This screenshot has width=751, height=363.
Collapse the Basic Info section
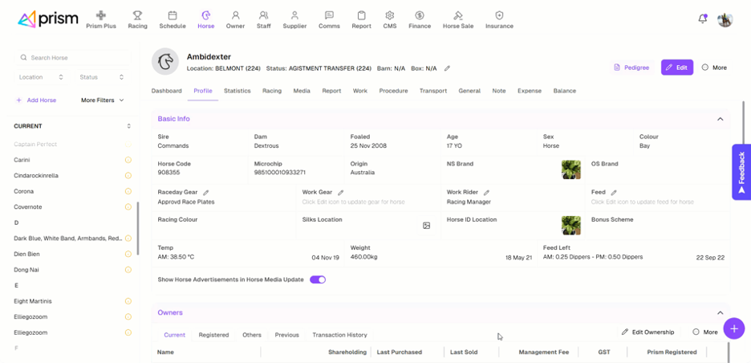[x=720, y=119]
